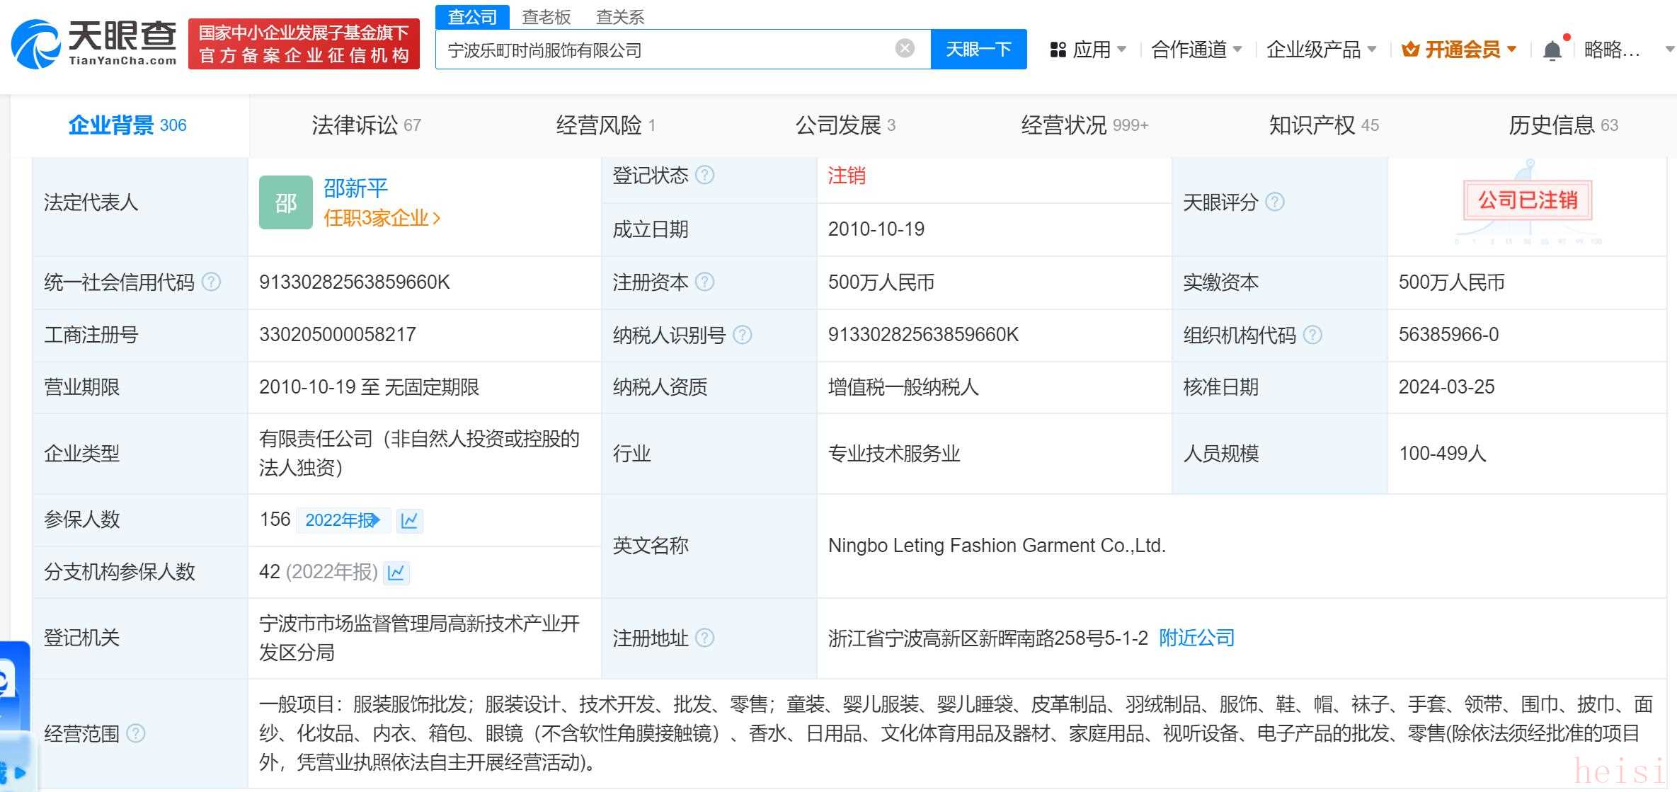Open trend chart icon beside 分支机构参保人数
Viewport: 1677px width, 792px height.
click(396, 573)
